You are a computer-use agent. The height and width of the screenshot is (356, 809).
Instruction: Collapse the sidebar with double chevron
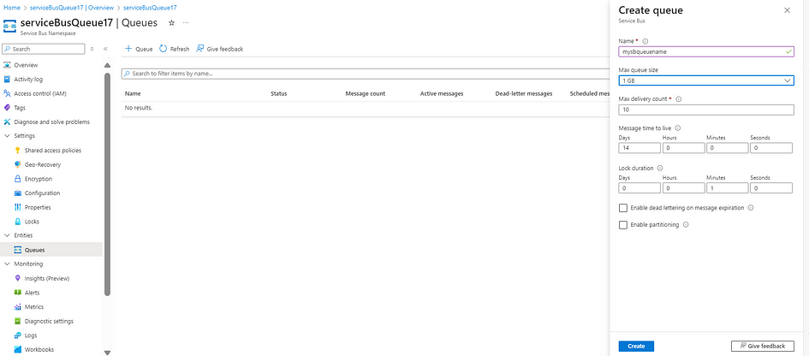[x=105, y=49]
